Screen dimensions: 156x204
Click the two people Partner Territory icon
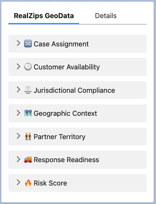point(28,136)
